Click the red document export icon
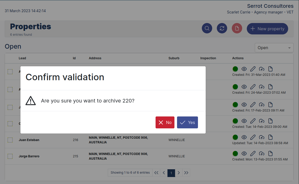Screen dimensions: 299x184 click(237, 28)
